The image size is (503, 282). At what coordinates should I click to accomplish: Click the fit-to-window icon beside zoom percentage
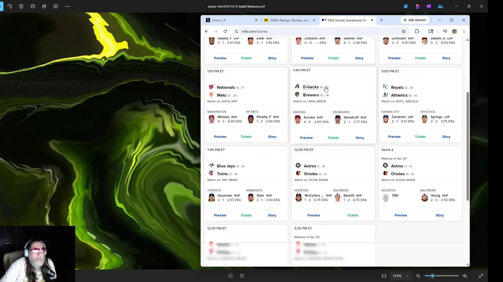[384, 276]
